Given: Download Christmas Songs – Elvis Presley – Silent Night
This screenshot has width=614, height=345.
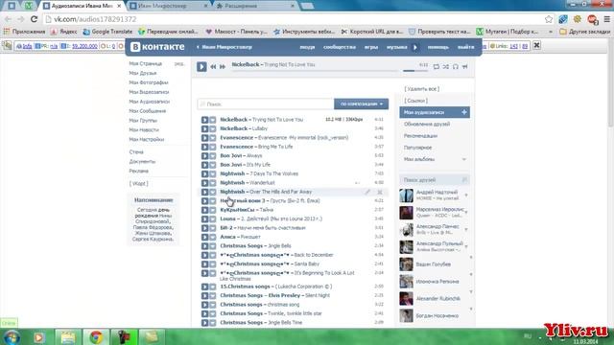Looking at the screenshot, I should click(x=213, y=296).
